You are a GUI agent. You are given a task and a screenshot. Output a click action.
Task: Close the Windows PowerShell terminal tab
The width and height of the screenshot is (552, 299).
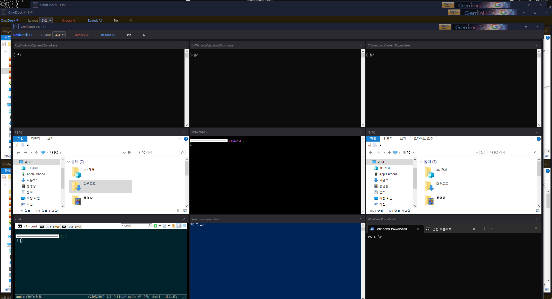(418, 229)
